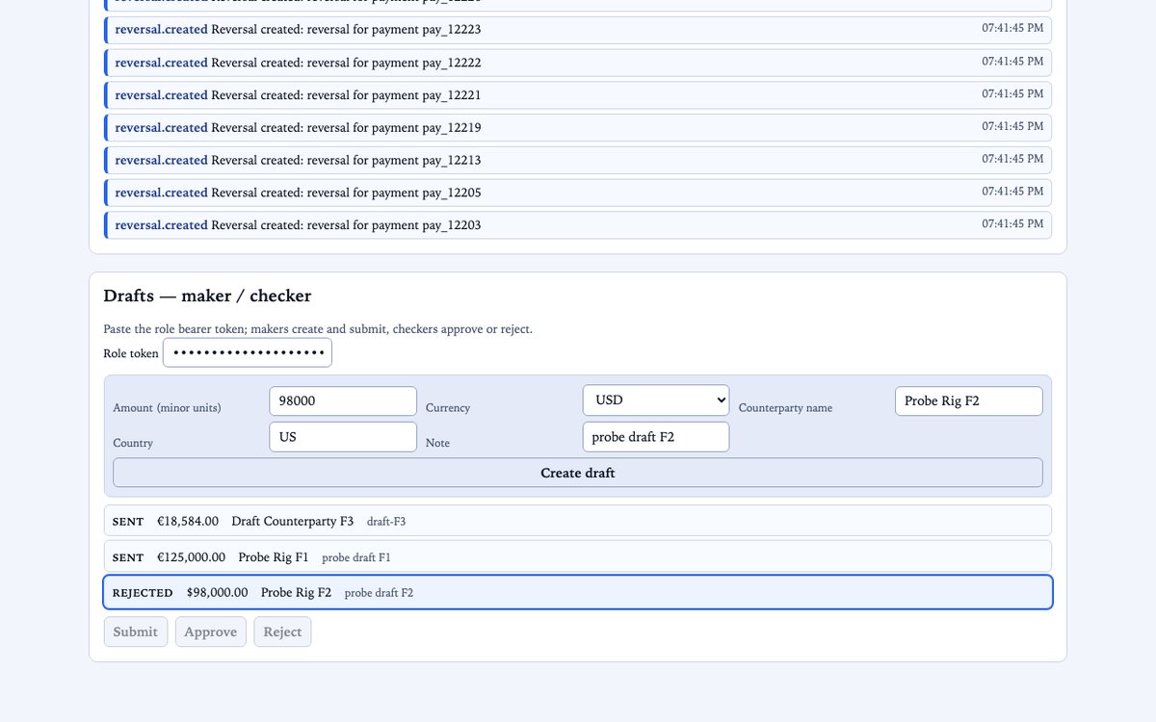Click the Create draft button
The height and width of the screenshot is (722, 1156).
(578, 473)
